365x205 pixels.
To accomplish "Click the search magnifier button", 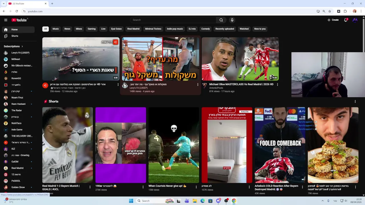I will [x=221, y=20].
